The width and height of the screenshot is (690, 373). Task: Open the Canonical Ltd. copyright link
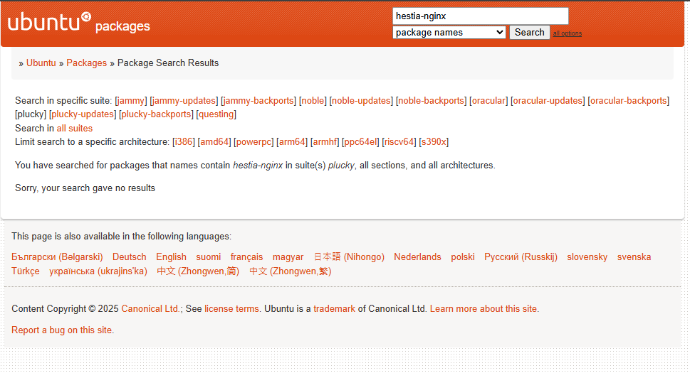[x=150, y=308]
